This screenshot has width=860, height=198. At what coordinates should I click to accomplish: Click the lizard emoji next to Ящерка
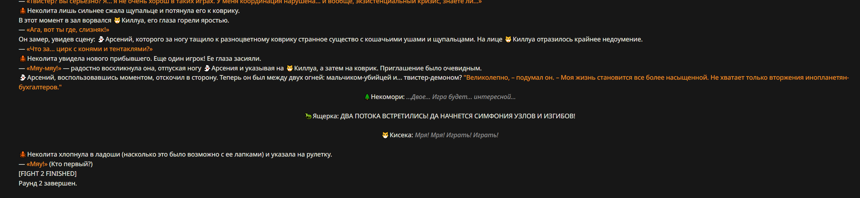coord(308,116)
